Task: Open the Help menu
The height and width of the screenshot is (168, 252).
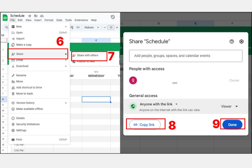Action: pyautogui.click(x=94, y=20)
